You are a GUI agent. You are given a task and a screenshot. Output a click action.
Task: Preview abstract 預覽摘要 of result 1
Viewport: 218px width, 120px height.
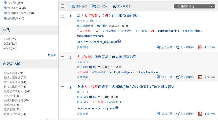click(83, 47)
